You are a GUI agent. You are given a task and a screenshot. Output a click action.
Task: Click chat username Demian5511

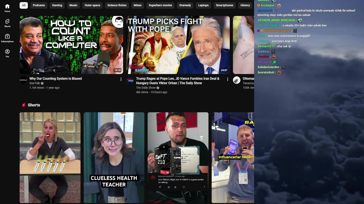[x=266, y=46]
